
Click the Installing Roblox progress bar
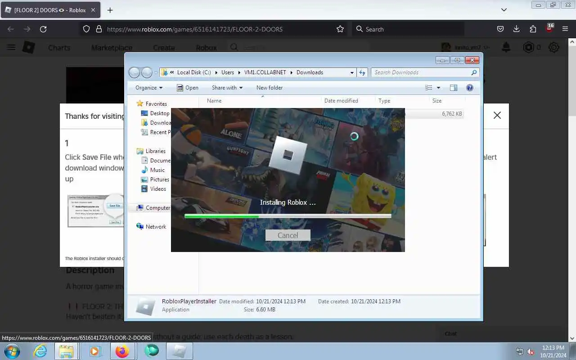[x=288, y=216]
